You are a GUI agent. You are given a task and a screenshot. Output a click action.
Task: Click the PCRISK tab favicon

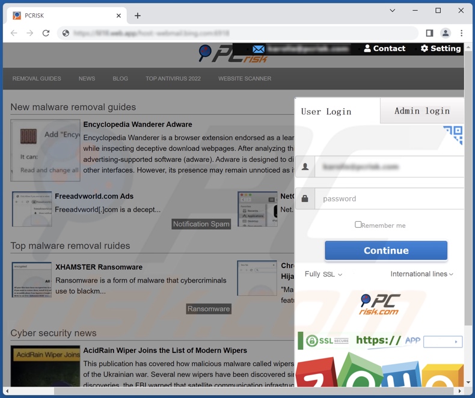tap(17, 16)
